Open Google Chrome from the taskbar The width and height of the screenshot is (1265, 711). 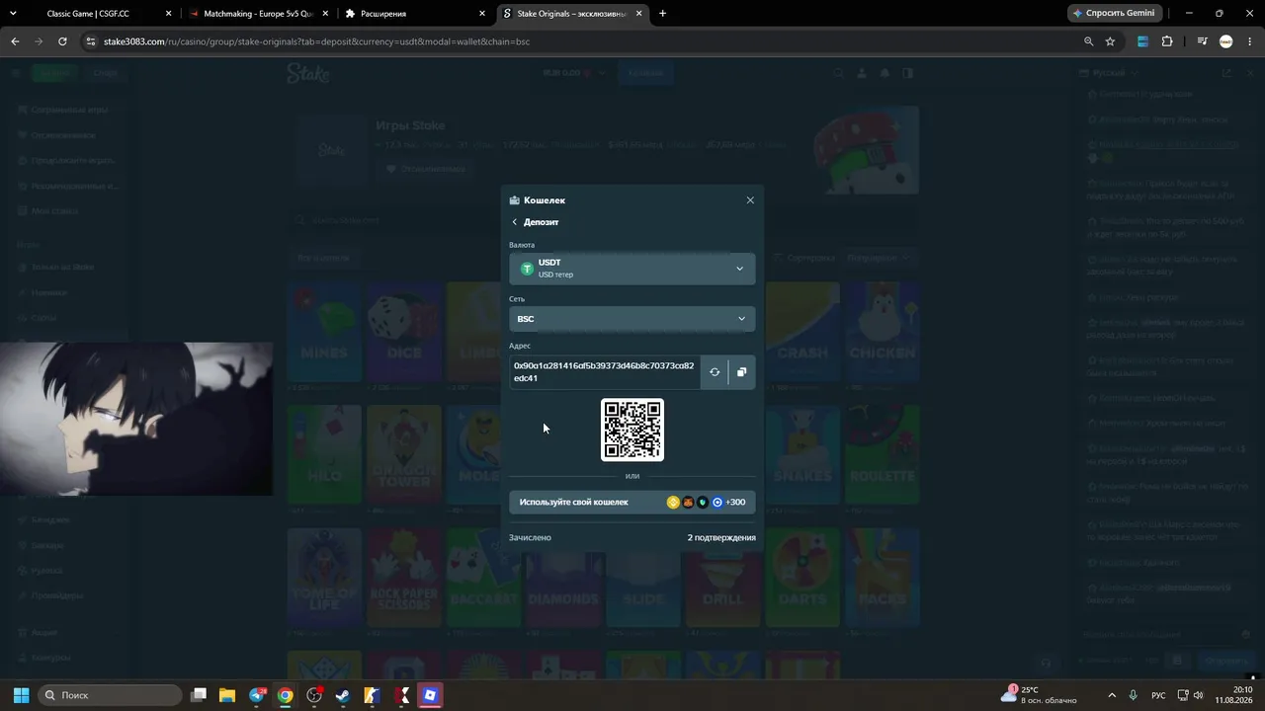[285, 695]
